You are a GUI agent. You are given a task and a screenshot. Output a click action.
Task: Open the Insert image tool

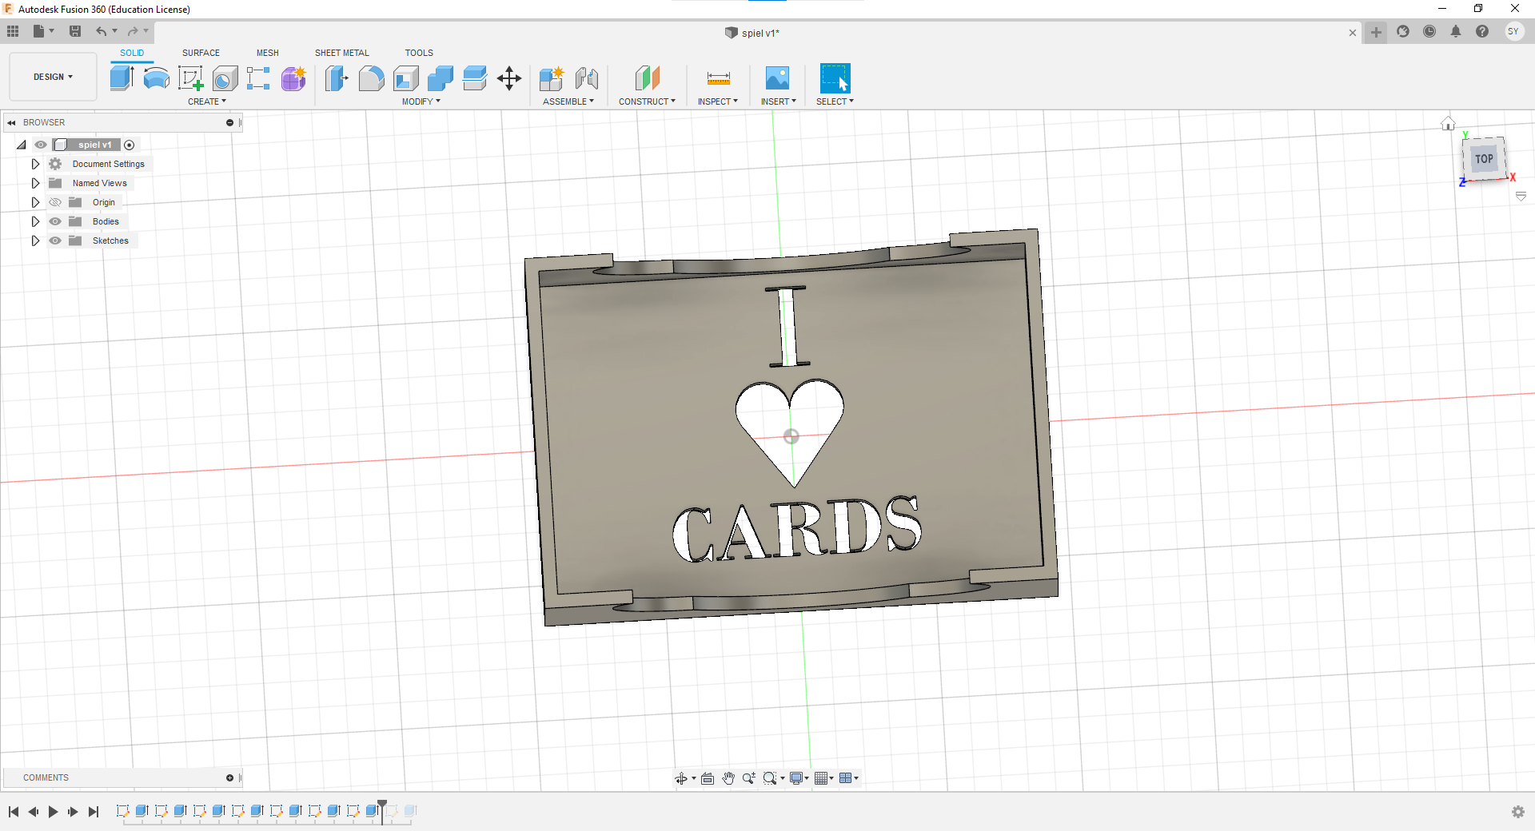tap(777, 78)
